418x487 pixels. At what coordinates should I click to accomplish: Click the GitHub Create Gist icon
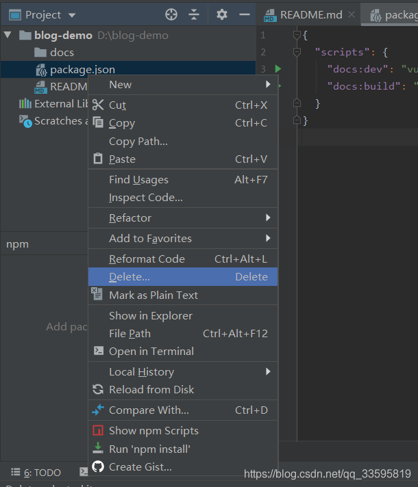click(x=98, y=466)
